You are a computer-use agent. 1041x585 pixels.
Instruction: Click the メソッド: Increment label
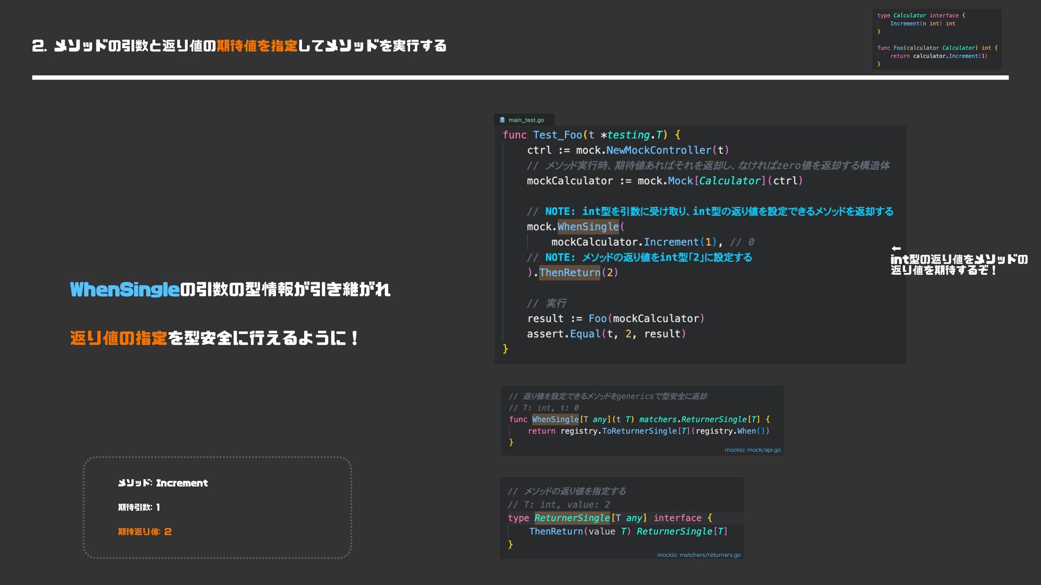(x=163, y=483)
